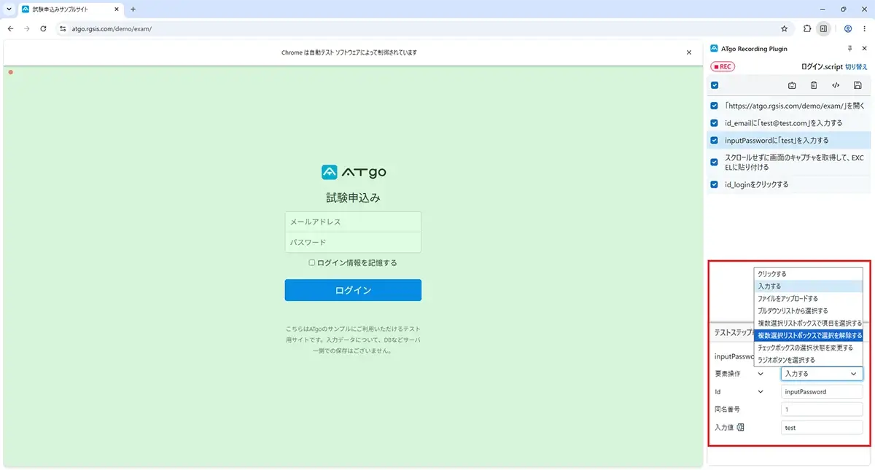
Task: Stop recording with the REC button
Action: point(723,66)
